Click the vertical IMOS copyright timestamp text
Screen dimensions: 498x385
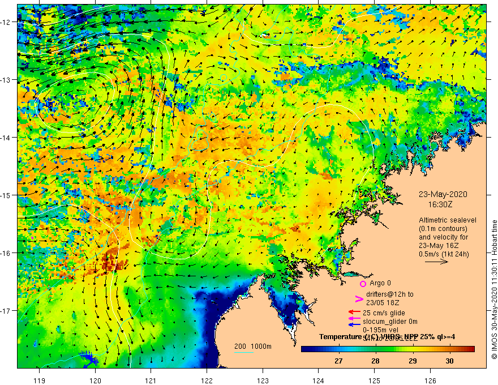[x=494, y=290]
